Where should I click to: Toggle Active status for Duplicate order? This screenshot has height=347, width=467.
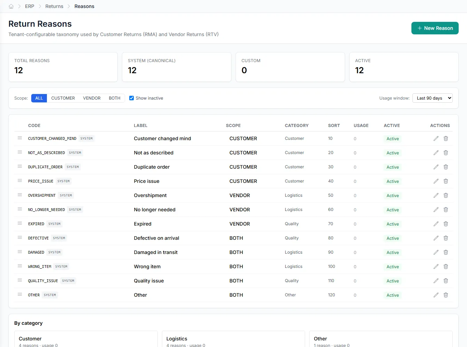[393, 167]
